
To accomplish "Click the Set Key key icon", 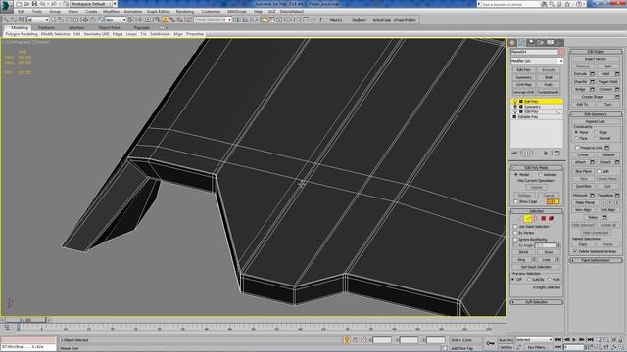I will click(x=490, y=343).
